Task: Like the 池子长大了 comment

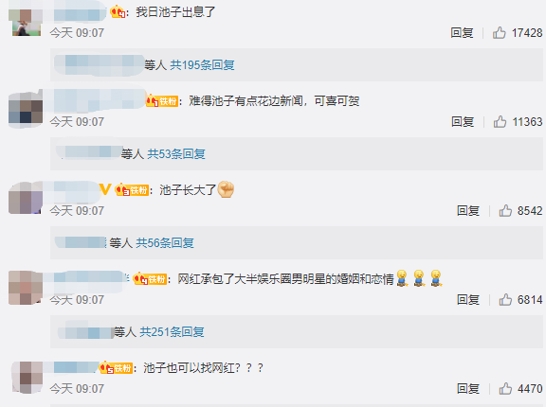Action: (505, 211)
